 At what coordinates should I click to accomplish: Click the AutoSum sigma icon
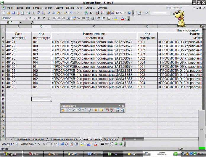coord(91,13)
